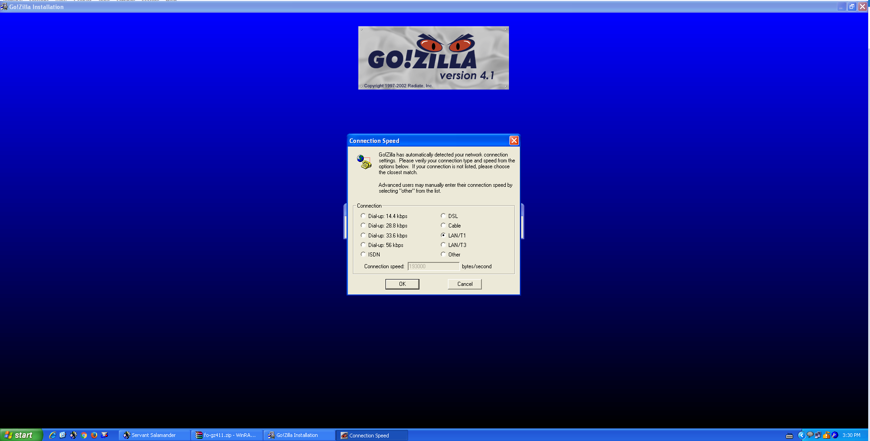Viewport: 870px width, 441px height.
Task: Click the Connection speed bytes/second field
Action: tap(433, 266)
